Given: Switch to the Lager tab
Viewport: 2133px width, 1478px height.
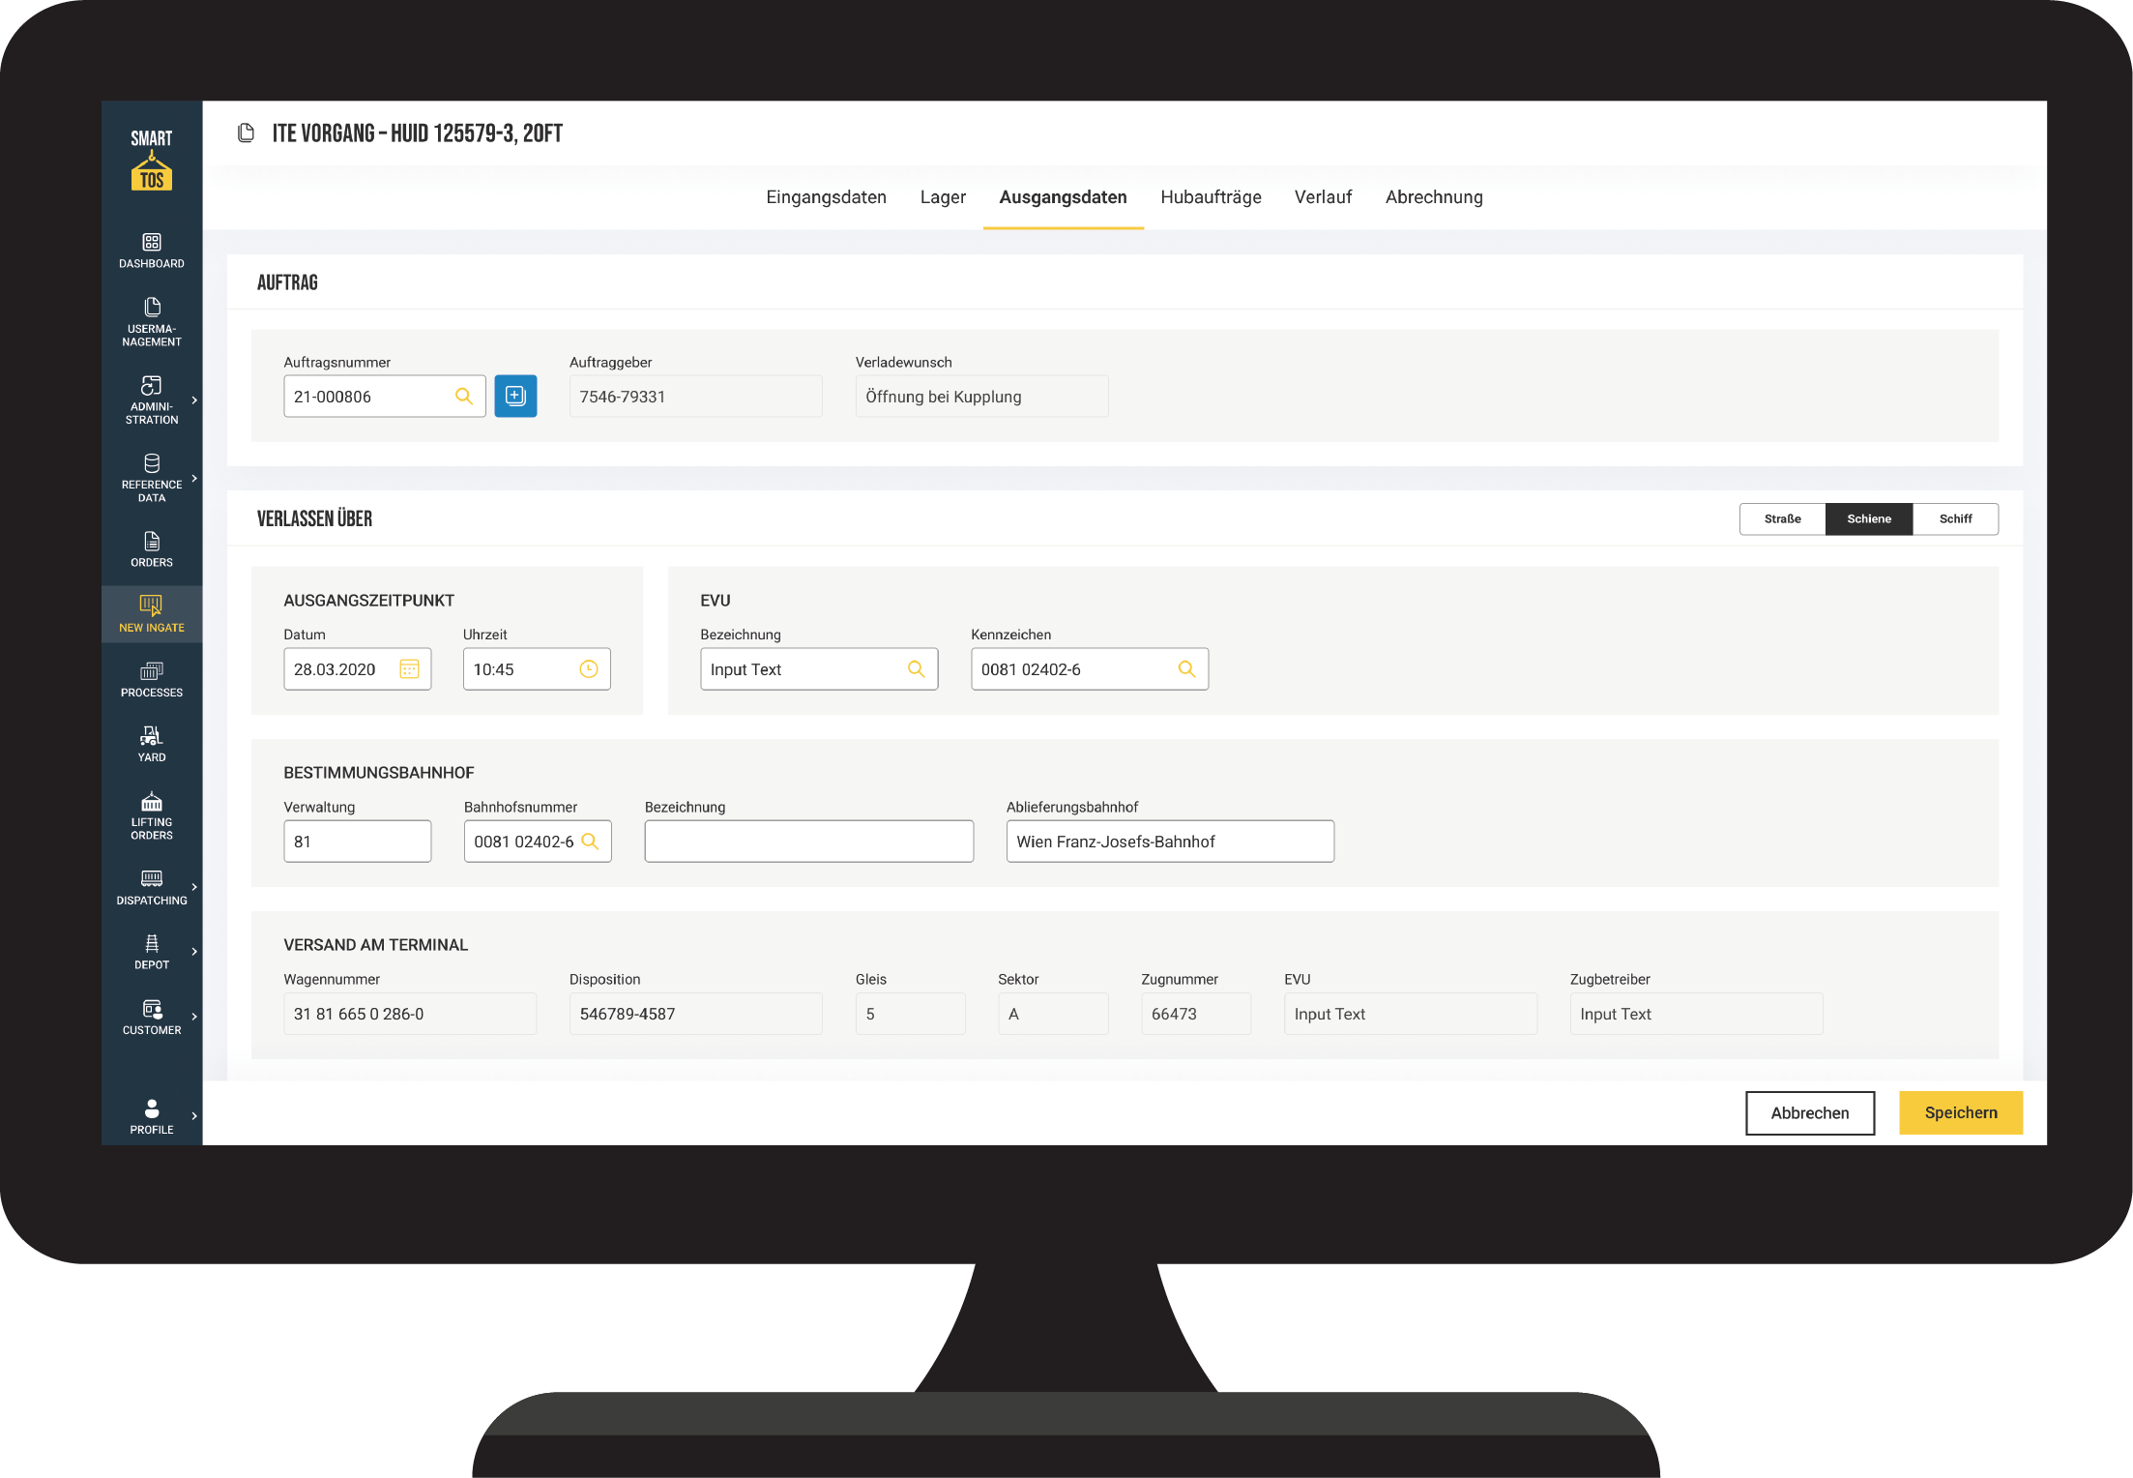Looking at the screenshot, I should coord(943,197).
